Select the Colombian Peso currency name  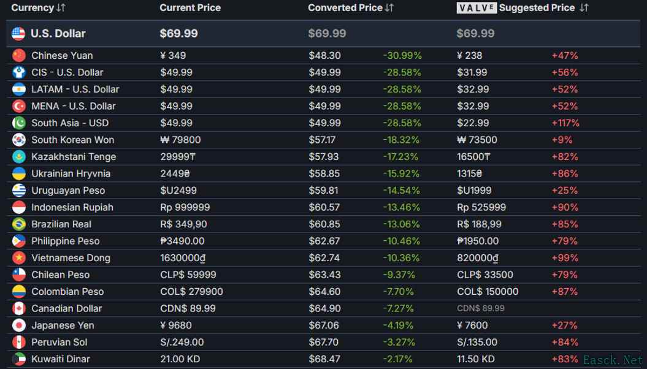click(67, 292)
